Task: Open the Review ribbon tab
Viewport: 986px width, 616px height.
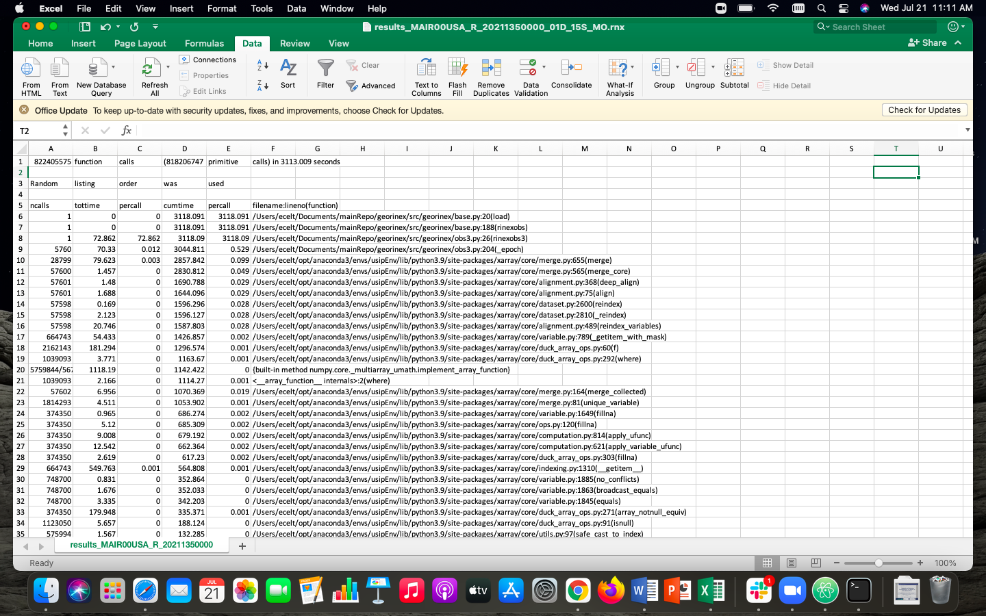Action: [295, 43]
